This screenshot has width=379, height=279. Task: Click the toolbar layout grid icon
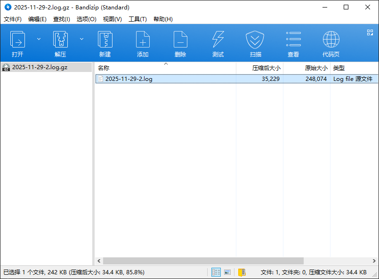(x=370, y=32)
